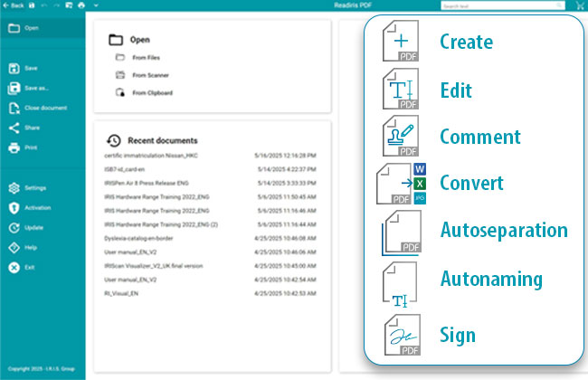Choose From Scanner under Open

coord(143,75)
